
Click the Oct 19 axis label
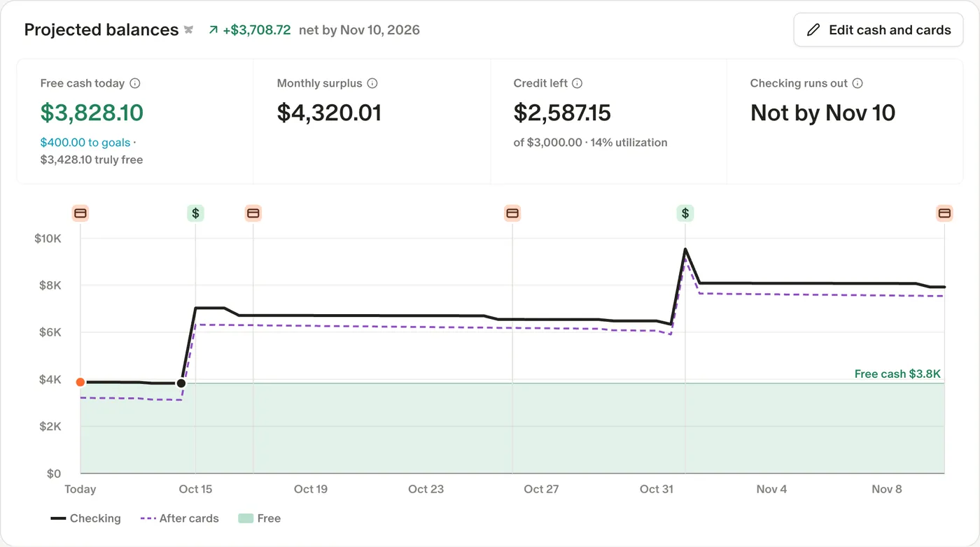(311, 489)
